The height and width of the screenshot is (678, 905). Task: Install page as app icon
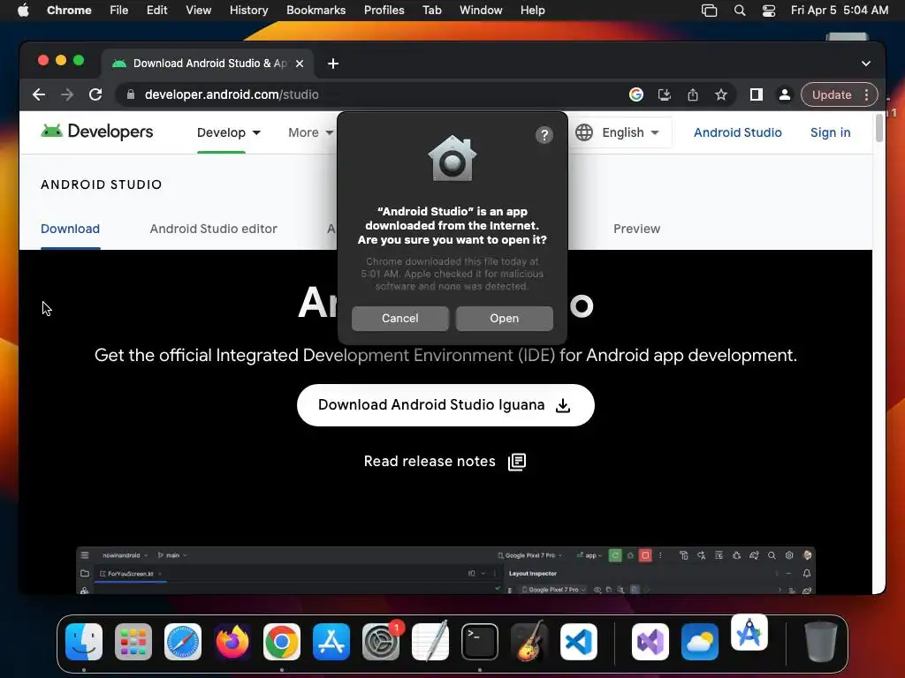(x=665, y=94)
